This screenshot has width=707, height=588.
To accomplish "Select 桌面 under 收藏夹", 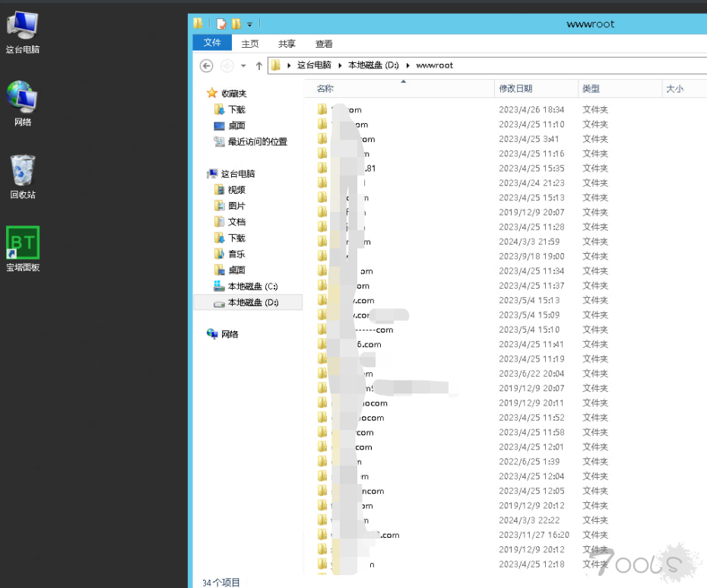I will (x=236, y=125).
